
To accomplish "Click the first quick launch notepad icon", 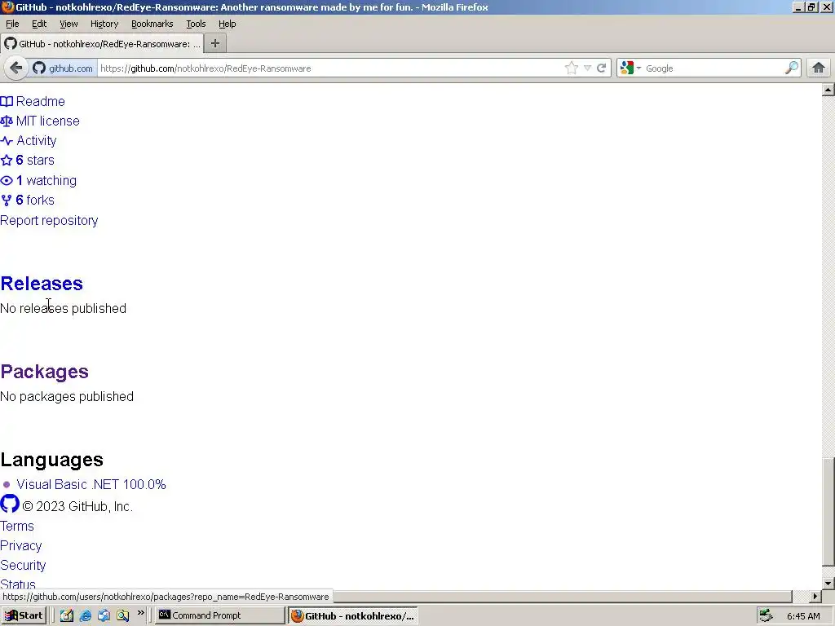I will pos(67,615).
